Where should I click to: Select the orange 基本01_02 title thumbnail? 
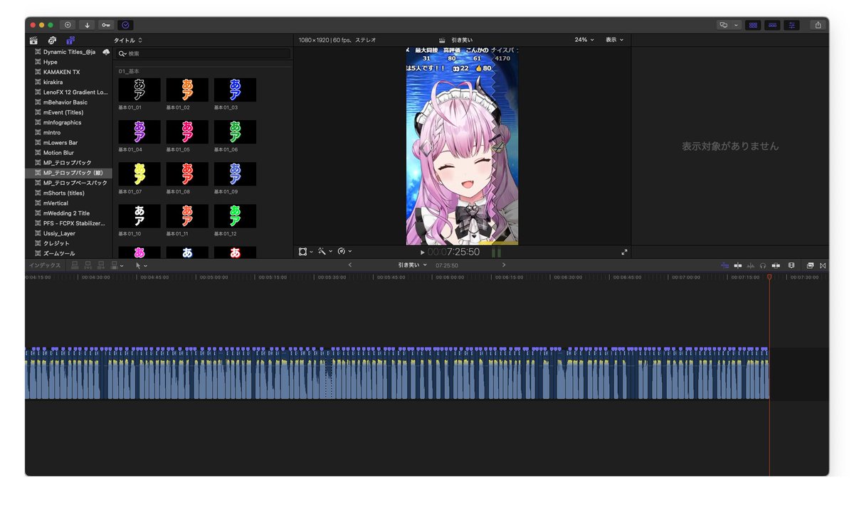pyautogui.click(x=187, y=90)
